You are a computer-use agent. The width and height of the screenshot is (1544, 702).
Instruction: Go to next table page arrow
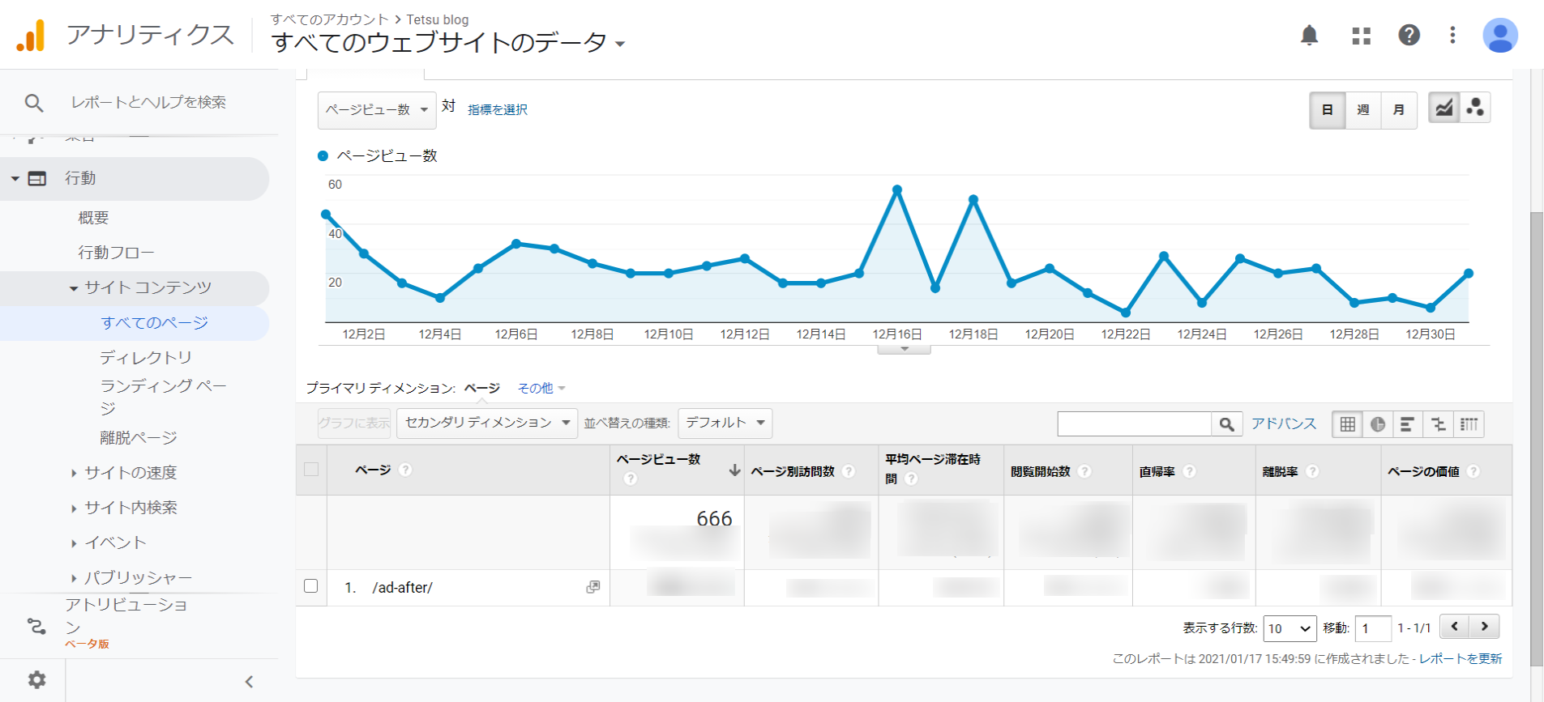point(1484,626)
